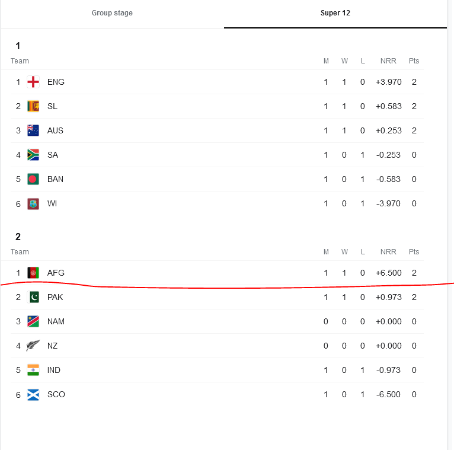
Task: Click the Scotland flag icon
Action: (33, 395)
